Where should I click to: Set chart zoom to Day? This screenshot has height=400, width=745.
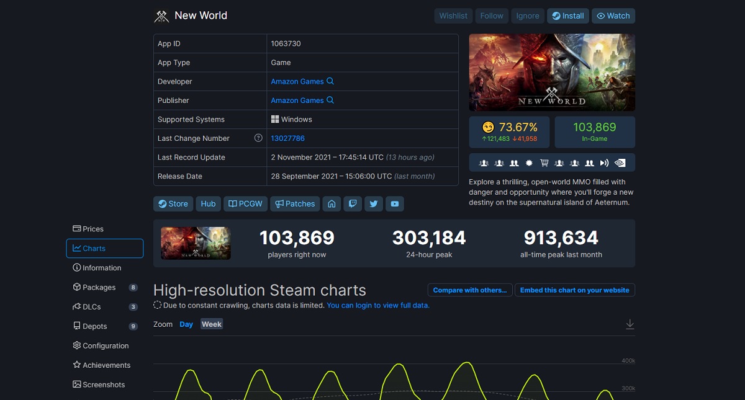pyautogui.click(x=186, y=324)
